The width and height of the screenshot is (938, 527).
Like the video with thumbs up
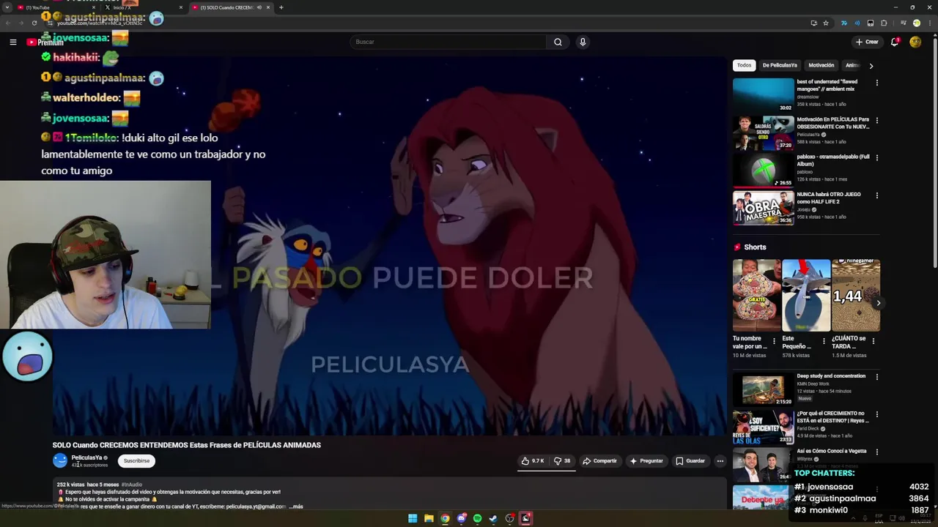[x=533, y=461]
